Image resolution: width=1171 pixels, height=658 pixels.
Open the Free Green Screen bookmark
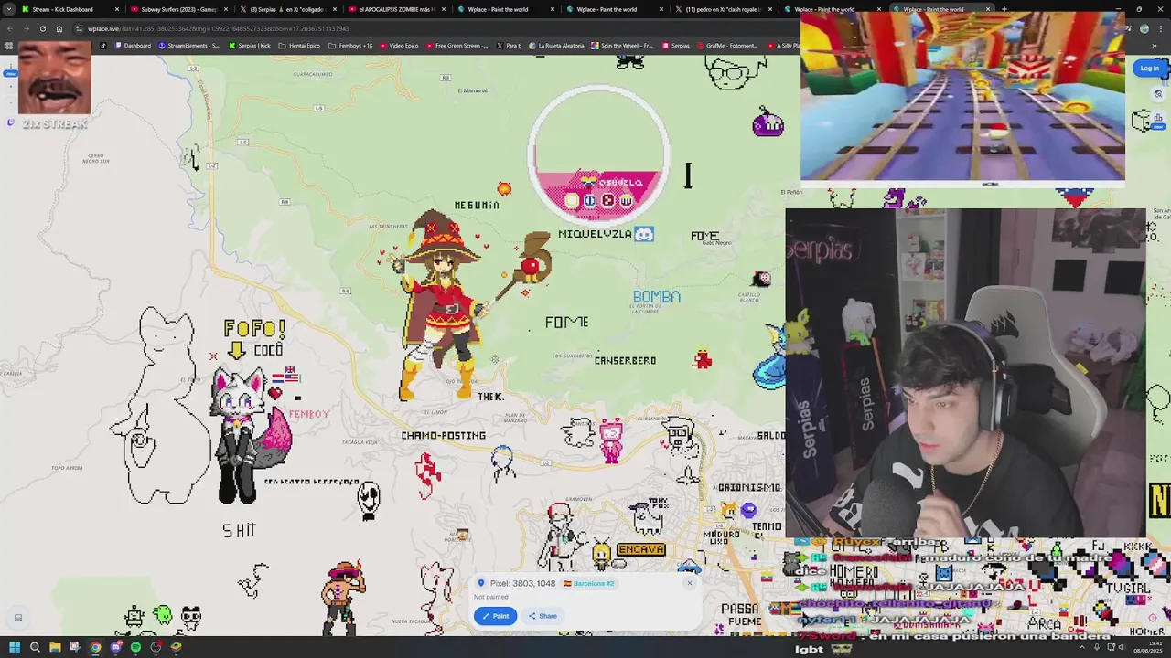457,46
